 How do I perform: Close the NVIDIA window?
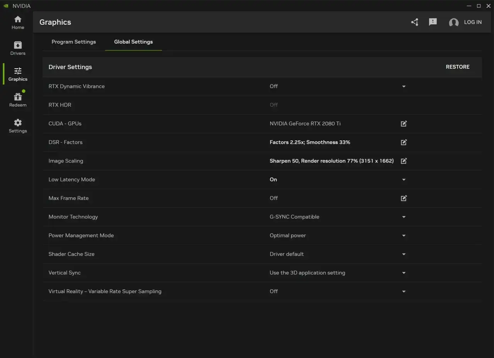pos(488,6)
